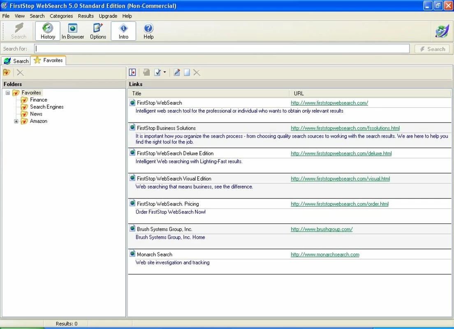Click the globe icon beside FirstStop WebSearch. Pricing
The height and width of the screenshot is (329, 454).
coord(132,203)
